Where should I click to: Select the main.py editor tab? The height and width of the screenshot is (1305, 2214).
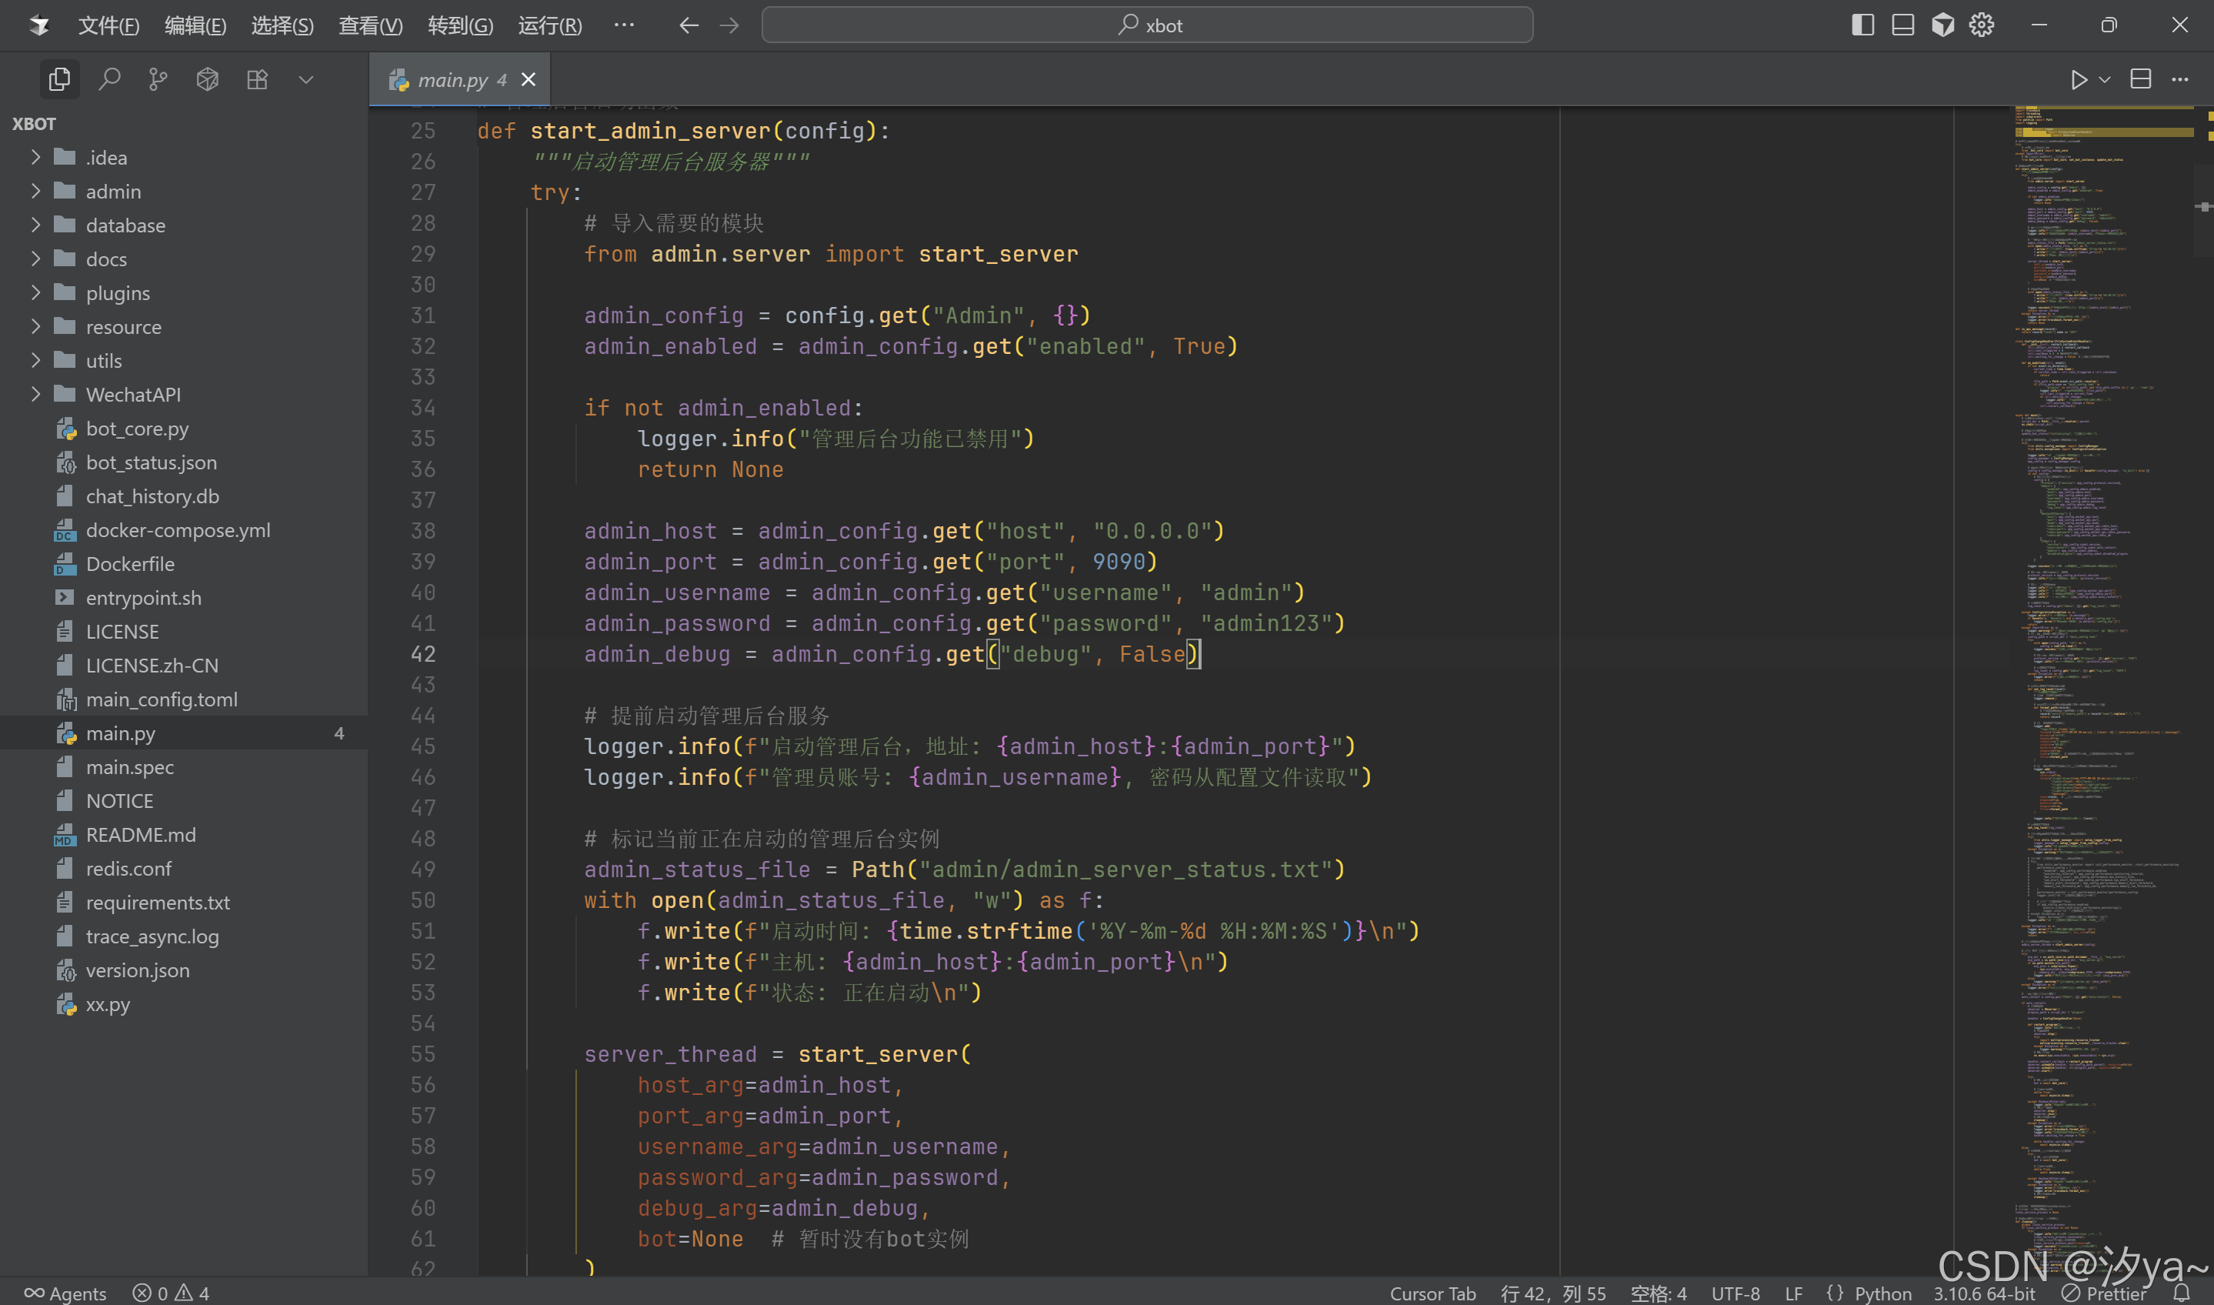pos(460,79)
